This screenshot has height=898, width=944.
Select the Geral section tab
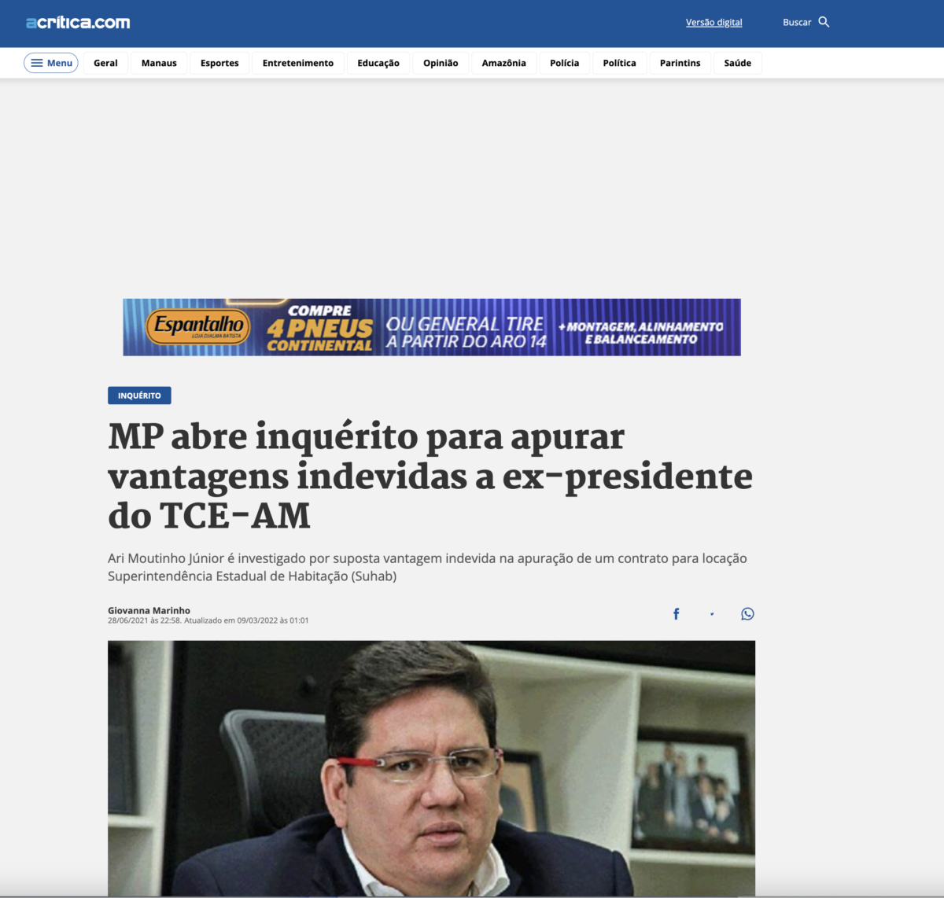105,63
